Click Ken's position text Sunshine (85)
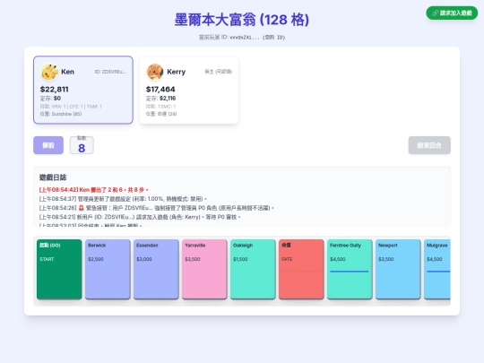Screen dimensions: 484x363 pos(61,114)
